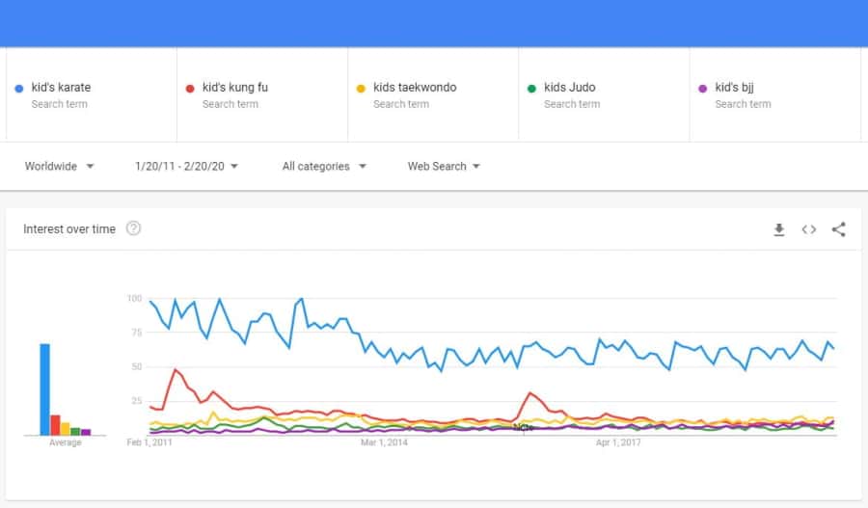
Task: Open the Web Search type dropdown
Action: (x=444, y=166)
